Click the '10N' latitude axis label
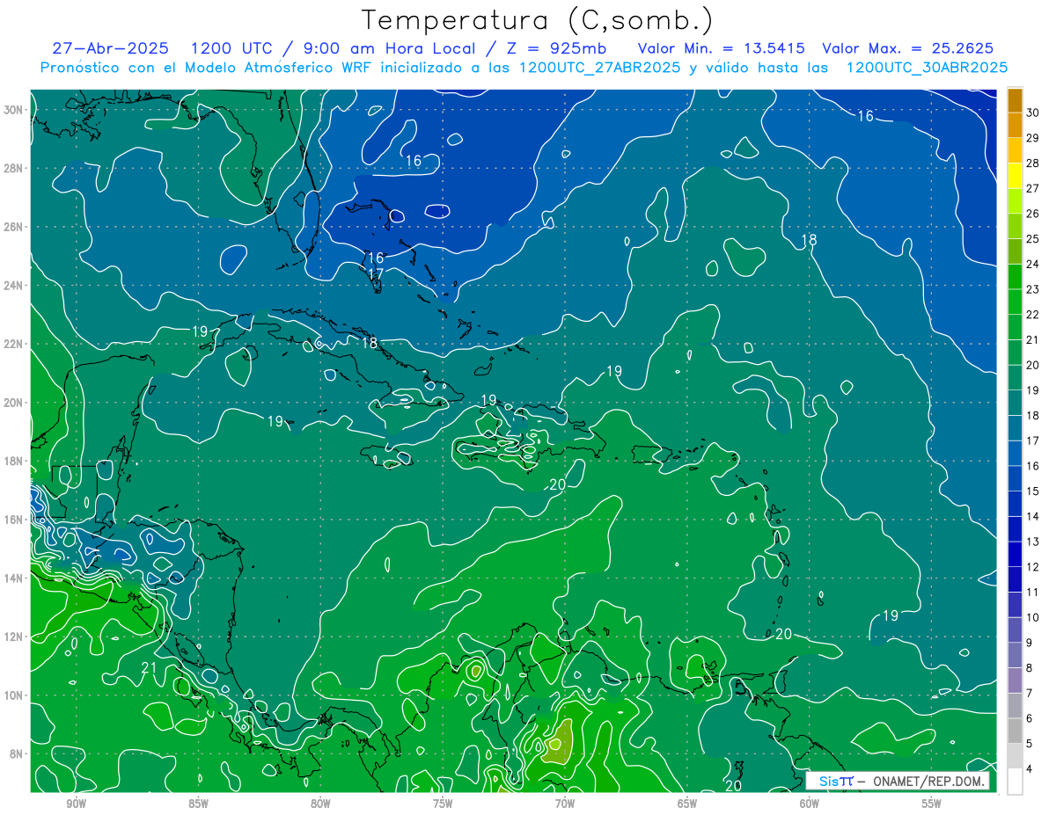The image size is (1056, 815). 13,695
